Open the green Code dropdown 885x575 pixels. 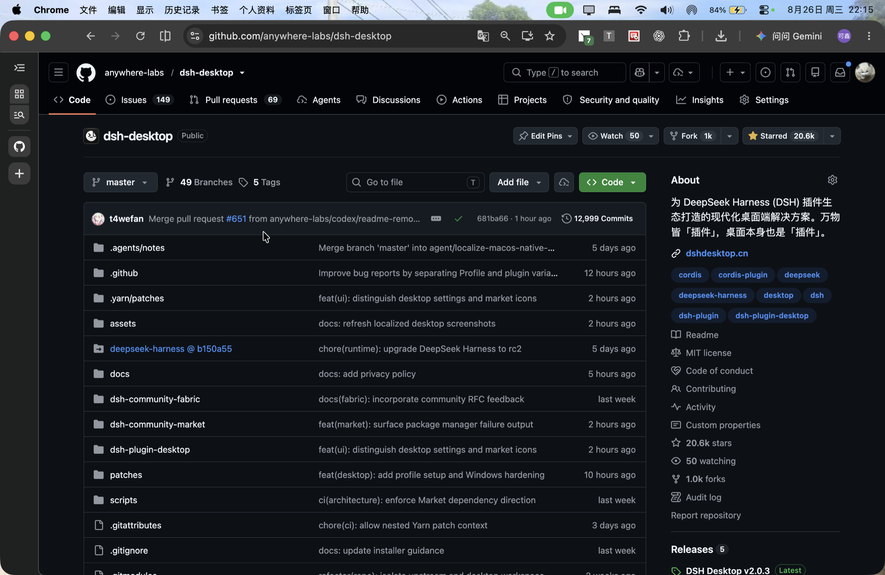click(x=612, y=182)
